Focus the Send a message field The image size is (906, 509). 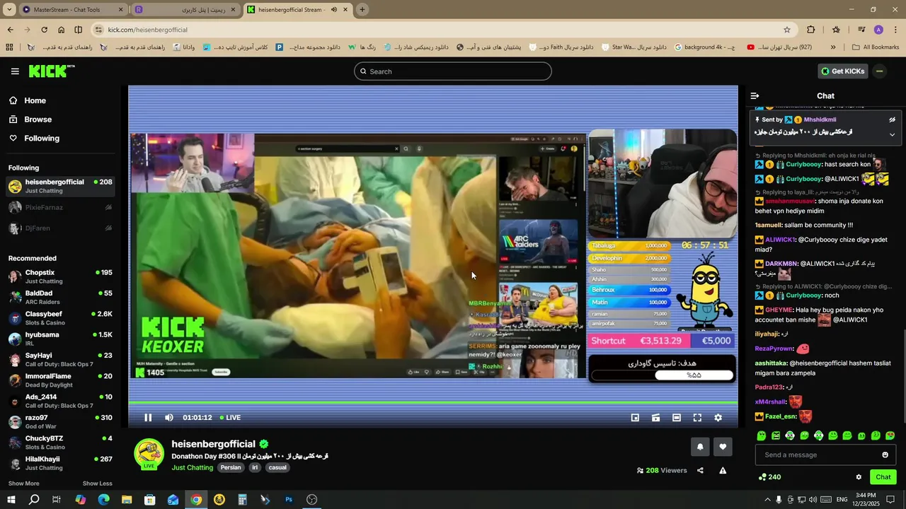pyautogui.click(x=818, y=455)
